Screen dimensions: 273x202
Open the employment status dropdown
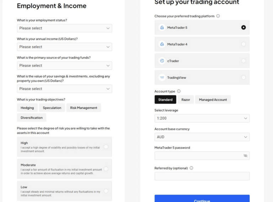(64, 28)
